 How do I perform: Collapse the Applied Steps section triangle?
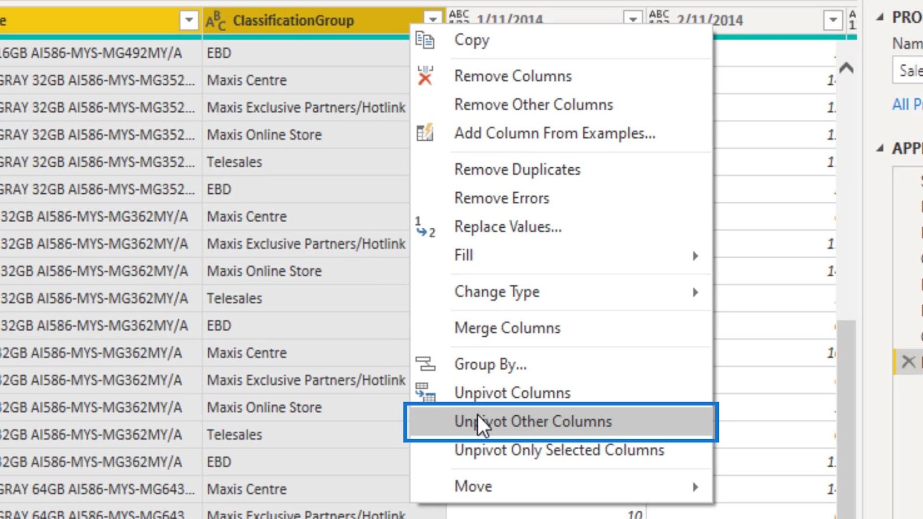pyautogui.click(x=880, y=148)
